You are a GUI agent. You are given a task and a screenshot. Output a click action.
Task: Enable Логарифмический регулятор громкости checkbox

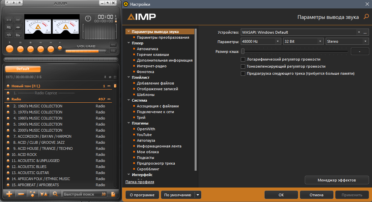point(243,60)
